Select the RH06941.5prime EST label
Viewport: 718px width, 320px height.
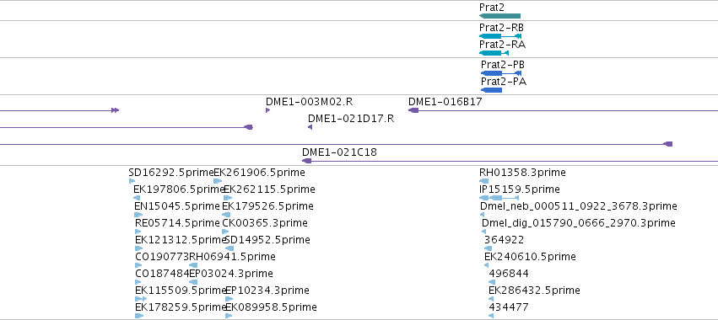tap(233, 258)
